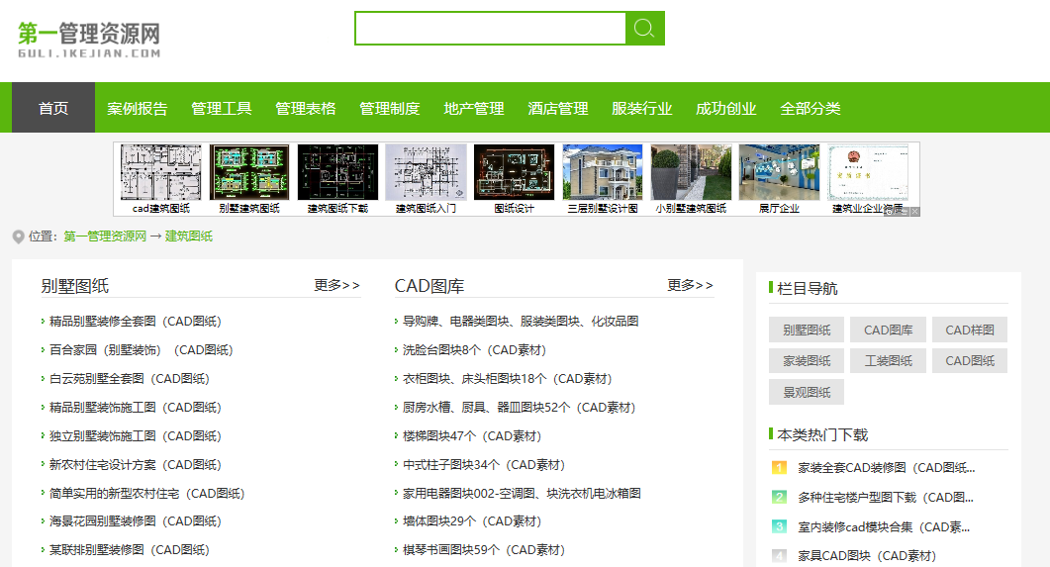
Task: Click the 景观图纸 category button
Action: tap(807, 392)
